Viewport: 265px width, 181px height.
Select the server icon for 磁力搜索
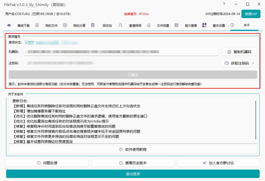176,25
